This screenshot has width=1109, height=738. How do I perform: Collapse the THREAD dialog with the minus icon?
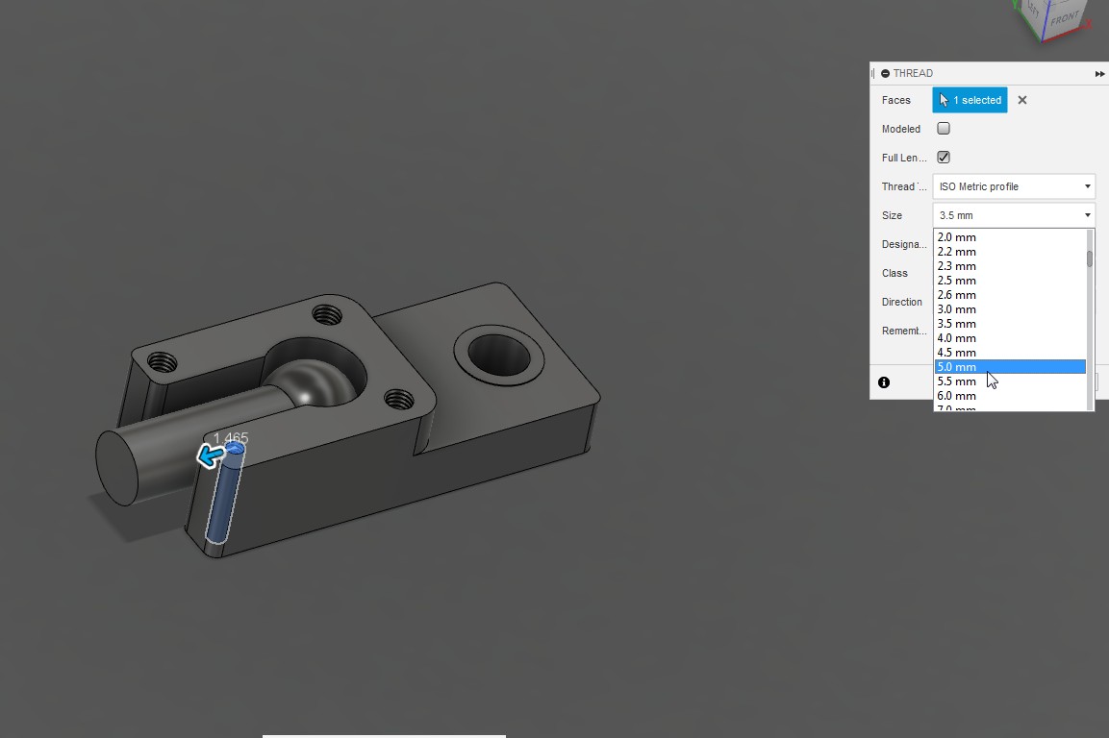(x=885, y=73)
